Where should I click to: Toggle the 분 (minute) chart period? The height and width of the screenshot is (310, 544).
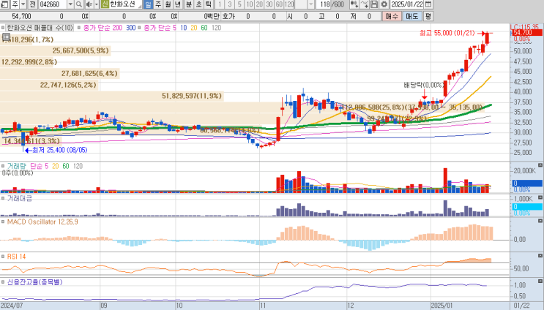pyautogui.click(x=188, y=4)
